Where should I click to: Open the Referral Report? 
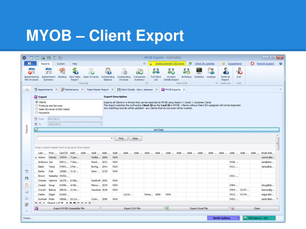(225, 74)
